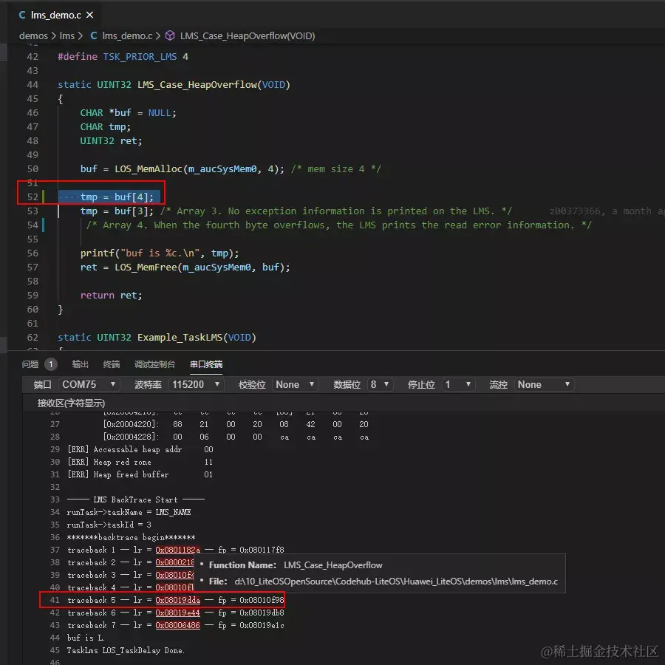This screenshot has width=665, height=665.
Task: Open the 校验位 None parity dropdown
Action: 295,385
